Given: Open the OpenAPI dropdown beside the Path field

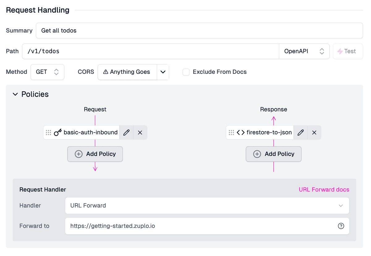Looking at the screenshot, I should [x=322, y=51].
